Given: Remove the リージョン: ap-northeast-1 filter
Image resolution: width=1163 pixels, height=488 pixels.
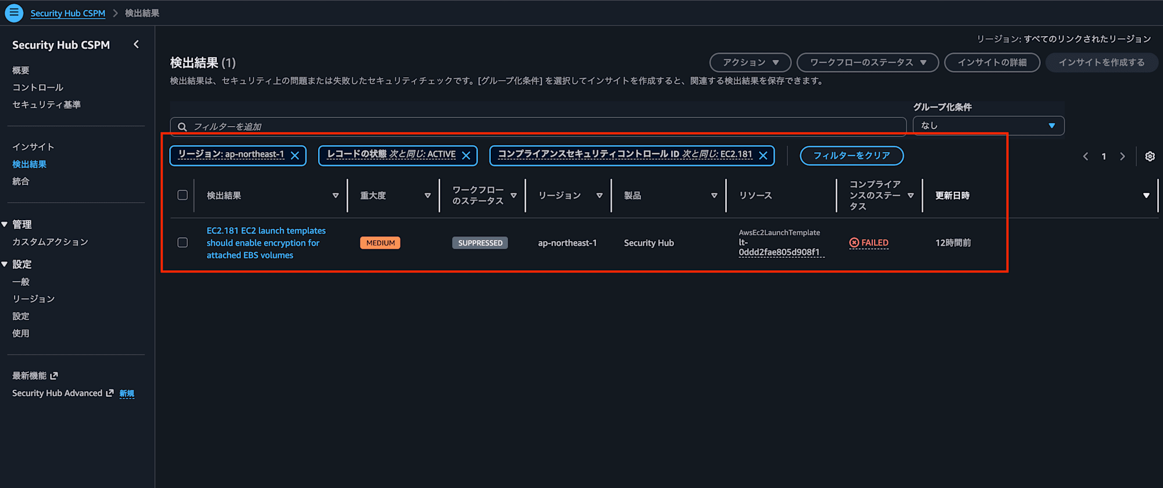Looking at the screenshot, I should pyautogui.click(x=295, y=156).
